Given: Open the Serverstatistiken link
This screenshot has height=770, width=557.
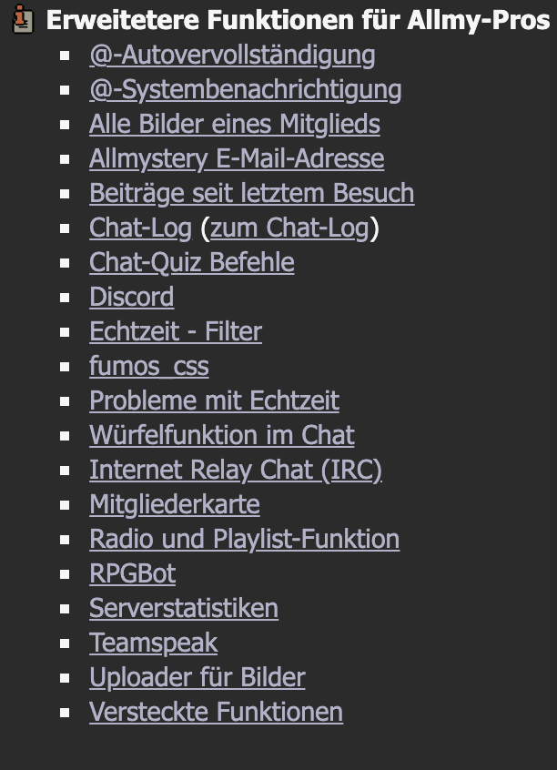Looking at the screenshot, I should click(184, 608).
